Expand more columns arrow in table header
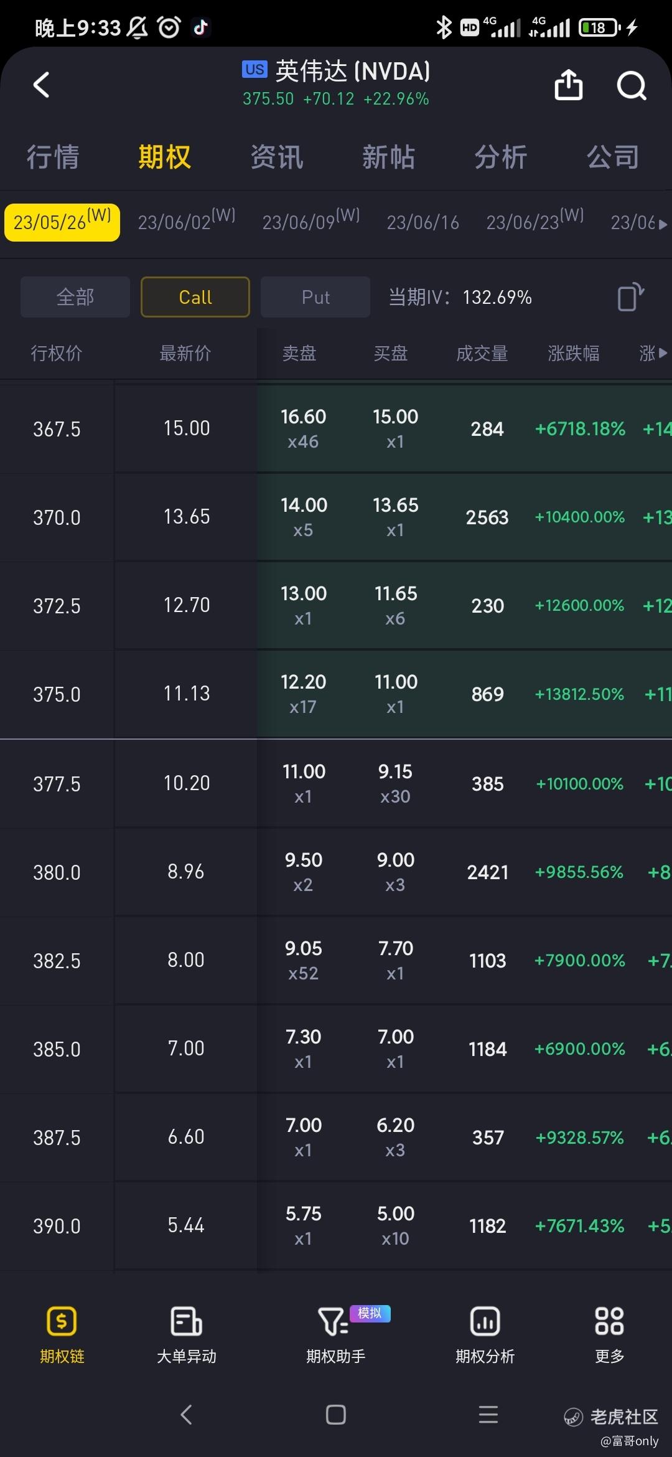This screenshot has width=672, height=1457. 662,353
